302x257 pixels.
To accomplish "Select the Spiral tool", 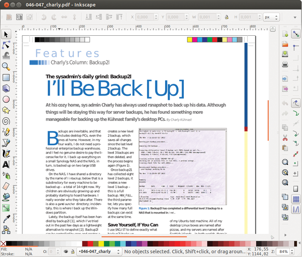I will (x=6, y=121).
